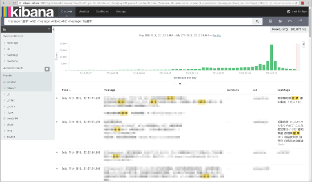Expand the 01:57:54 tweet row
Viewport: 312px width, 182px height.
(x=57, y=169)
